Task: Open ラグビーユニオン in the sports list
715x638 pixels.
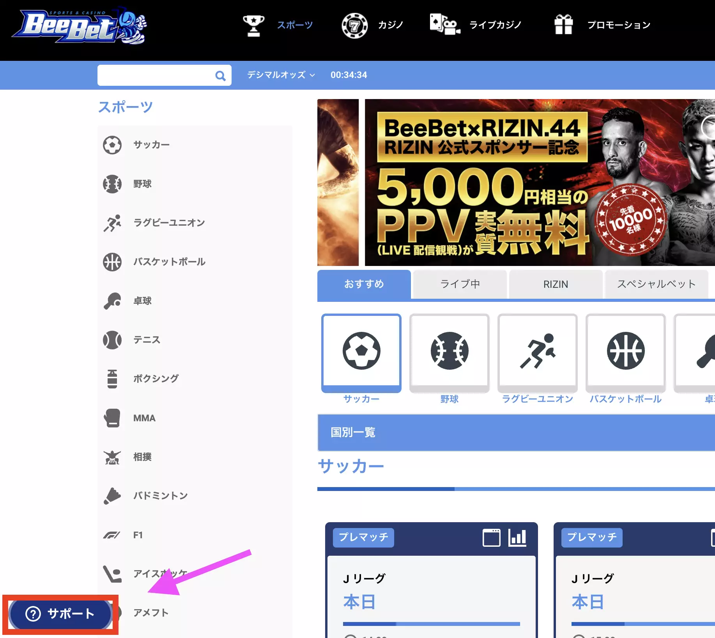Action: (169, 223)
